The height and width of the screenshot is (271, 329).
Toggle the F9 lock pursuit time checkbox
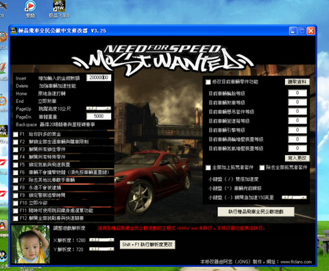click(x=15, y=196)
